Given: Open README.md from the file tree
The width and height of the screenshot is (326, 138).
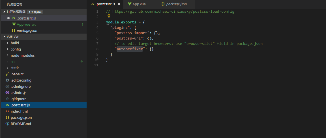Looking at the screenshot, I should [x=44, y=124].
